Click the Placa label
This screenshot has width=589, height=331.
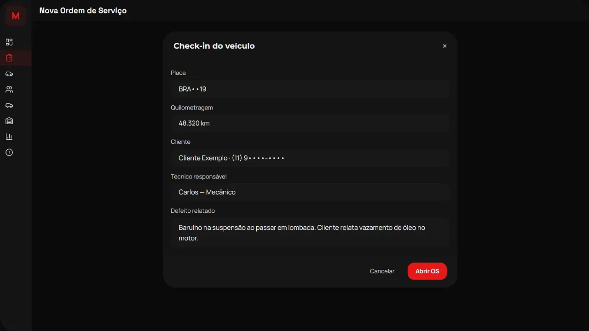[x=178, y=73]
